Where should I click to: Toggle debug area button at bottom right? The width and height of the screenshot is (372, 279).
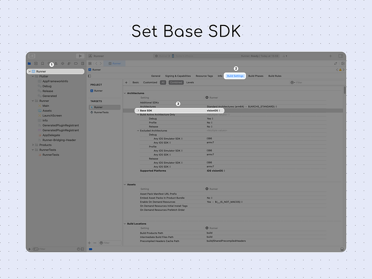342,249
